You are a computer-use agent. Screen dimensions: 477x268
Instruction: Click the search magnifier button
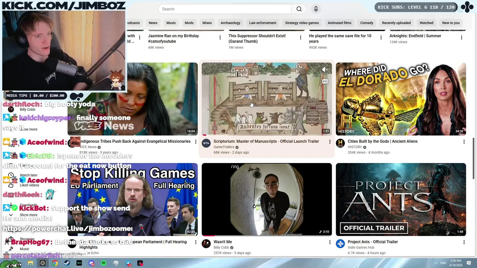[x=299, y=9]
